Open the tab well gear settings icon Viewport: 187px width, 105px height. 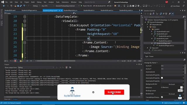[142, 10]
